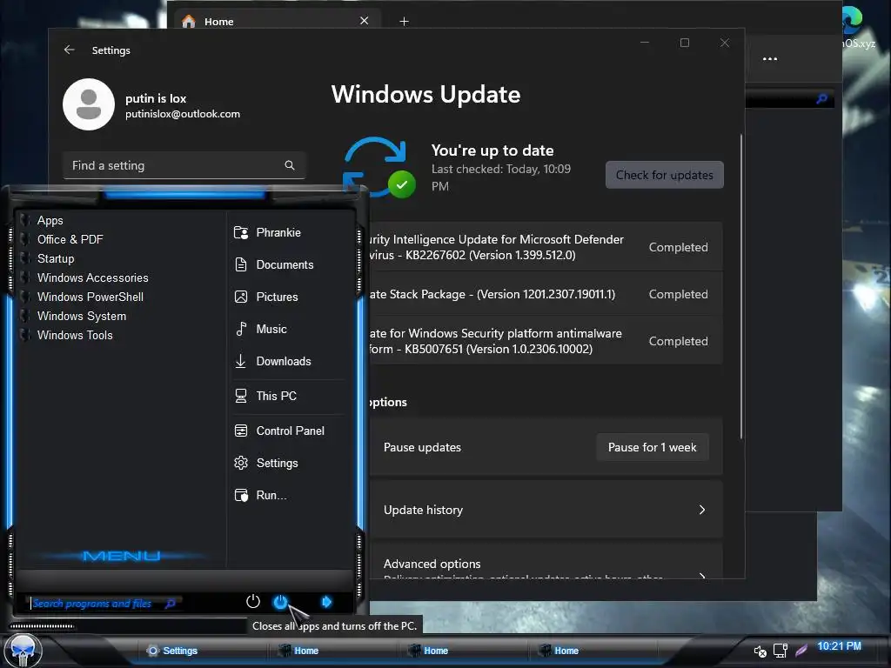Viewport: 891px width, 668px height.
Task: Click Completed status for KB2267602
Action: (x=678, y=247)
